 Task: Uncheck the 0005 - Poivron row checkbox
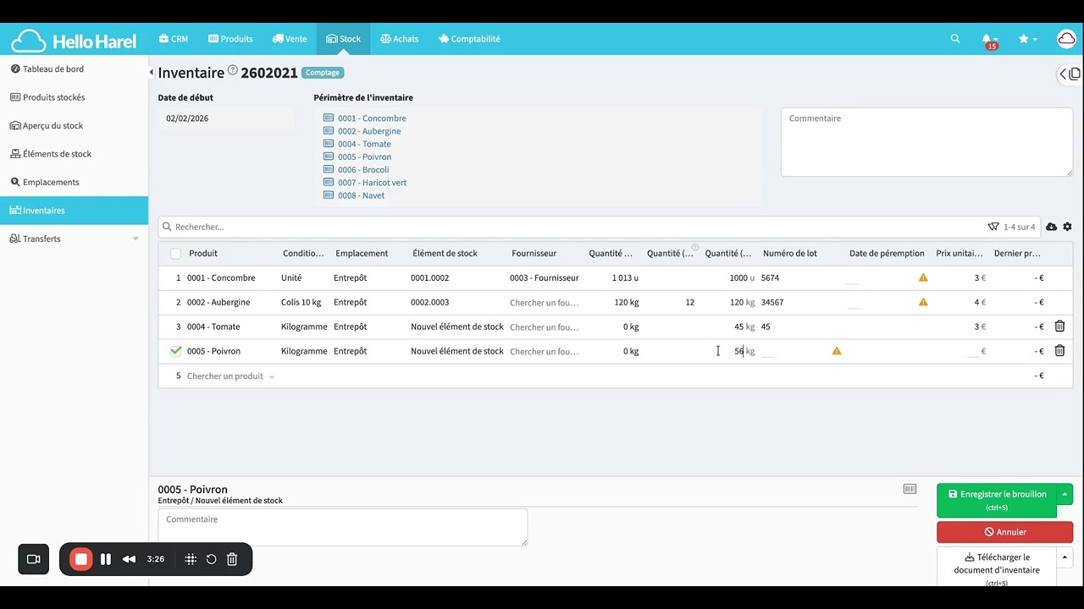click(x=175, y=351)
